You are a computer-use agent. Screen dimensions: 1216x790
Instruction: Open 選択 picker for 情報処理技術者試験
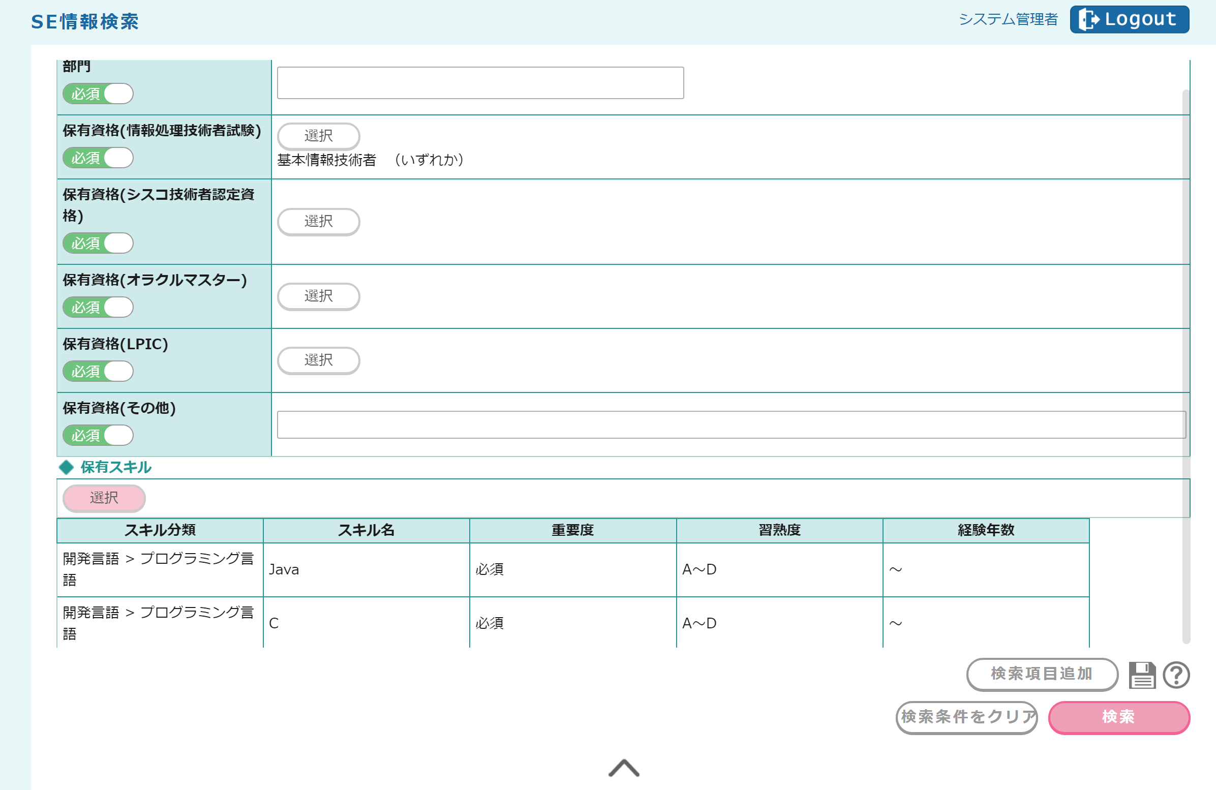pyautogui.click(x=318, y=136)
